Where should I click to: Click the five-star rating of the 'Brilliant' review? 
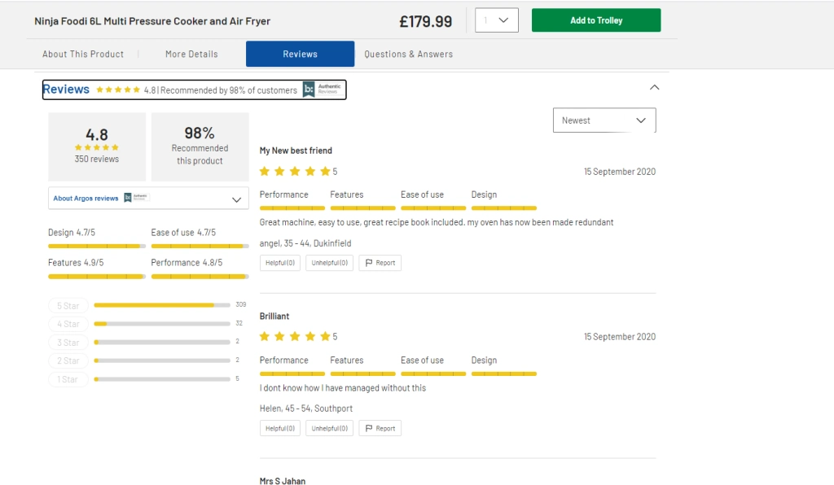tap(295, 336)
